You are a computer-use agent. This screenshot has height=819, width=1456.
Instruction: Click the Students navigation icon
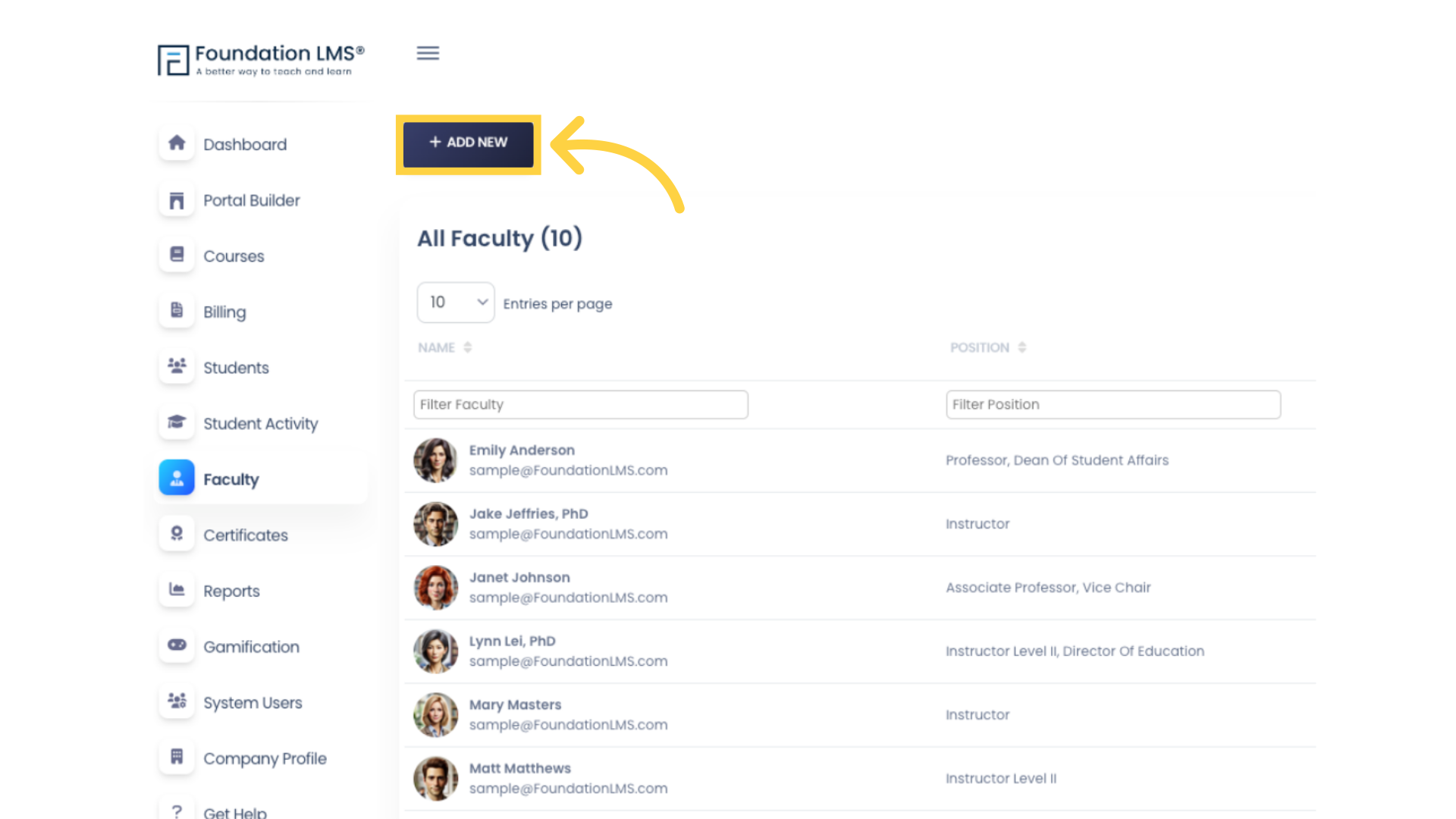click(176, 367)
